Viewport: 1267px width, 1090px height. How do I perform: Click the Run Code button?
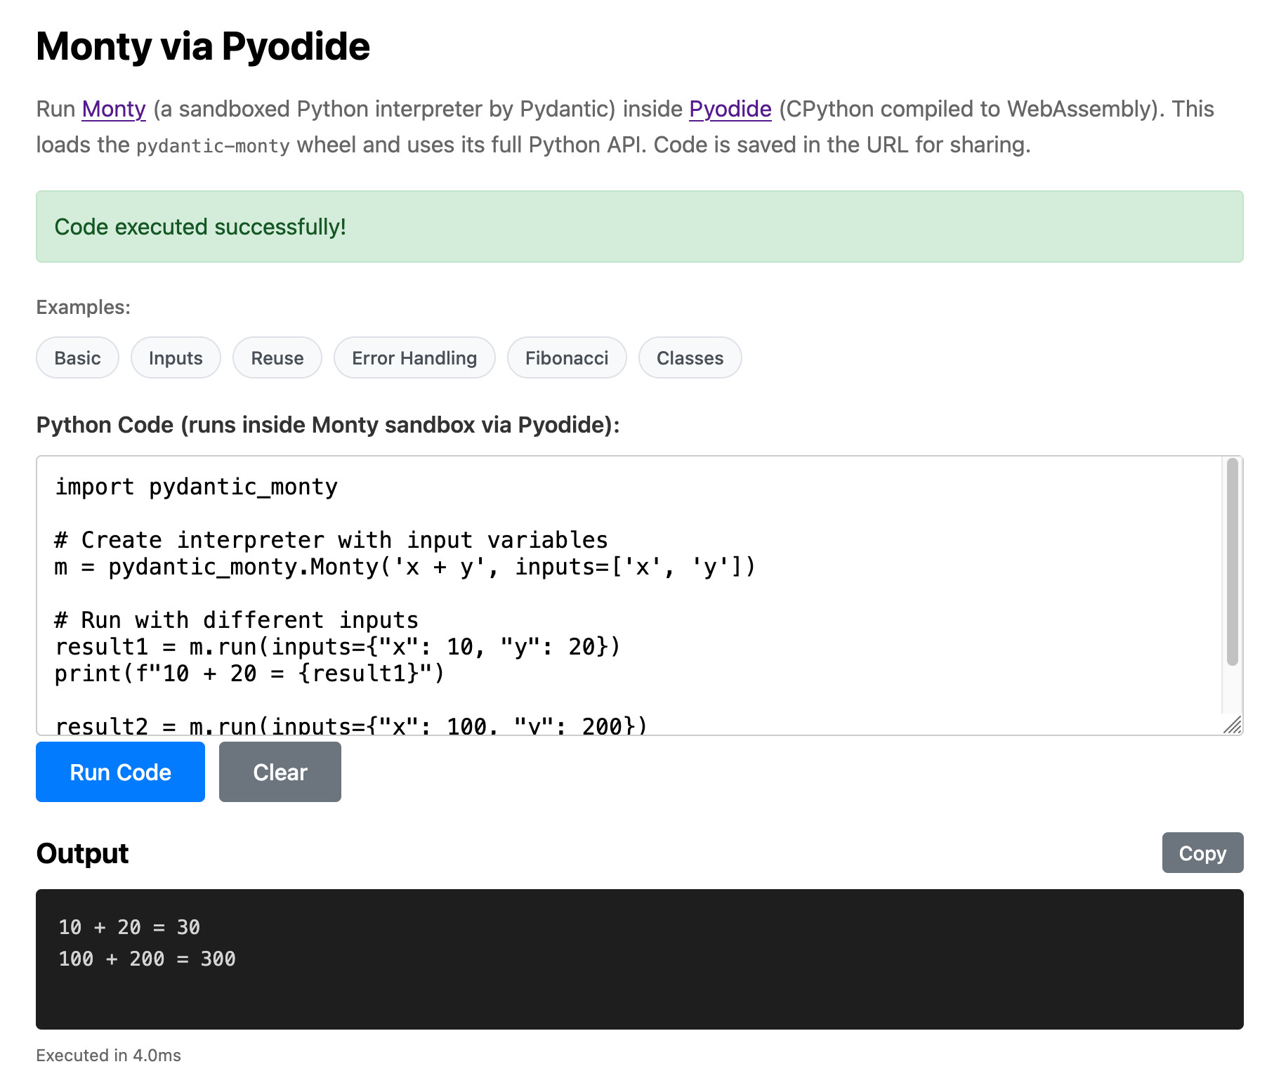pyautogui.click(x=119, y=772)
